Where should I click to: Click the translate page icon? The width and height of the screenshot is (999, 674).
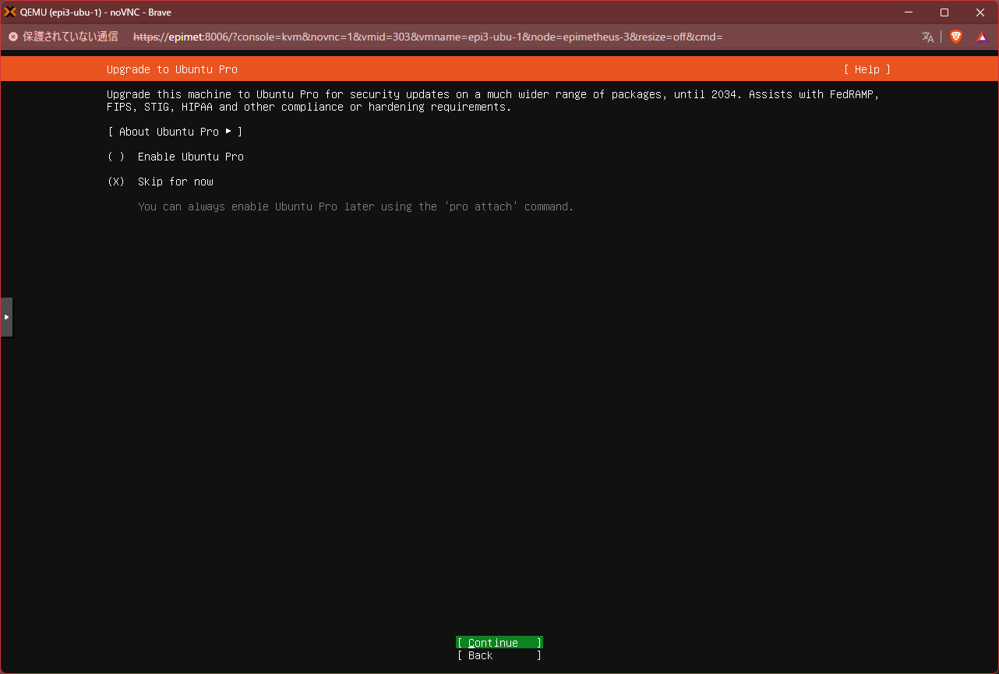(x=927, y=37)
